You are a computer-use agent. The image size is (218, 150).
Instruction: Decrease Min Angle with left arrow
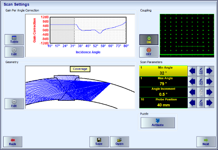pyautogui.click(x=192, y=71)
